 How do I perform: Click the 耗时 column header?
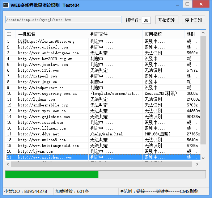192,34
